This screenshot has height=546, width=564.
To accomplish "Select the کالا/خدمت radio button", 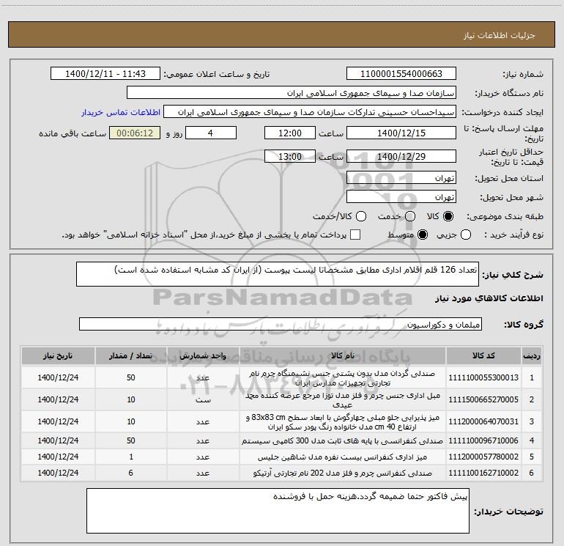I will tap(361, 216).
